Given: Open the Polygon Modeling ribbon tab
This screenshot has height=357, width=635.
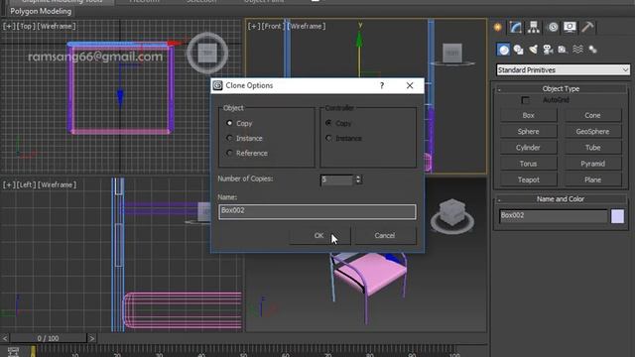Looking at the screenshot, I should point(41,11).
